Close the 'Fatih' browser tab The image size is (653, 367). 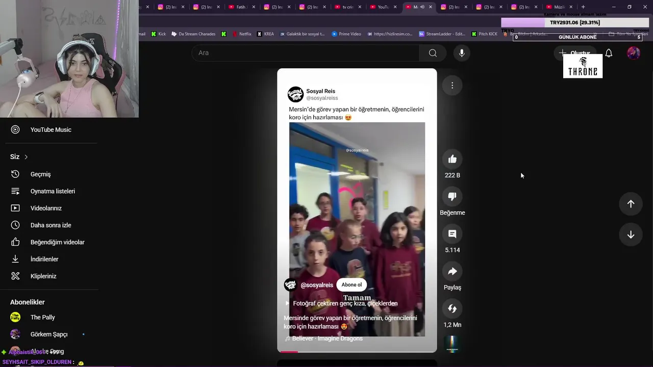254,7
